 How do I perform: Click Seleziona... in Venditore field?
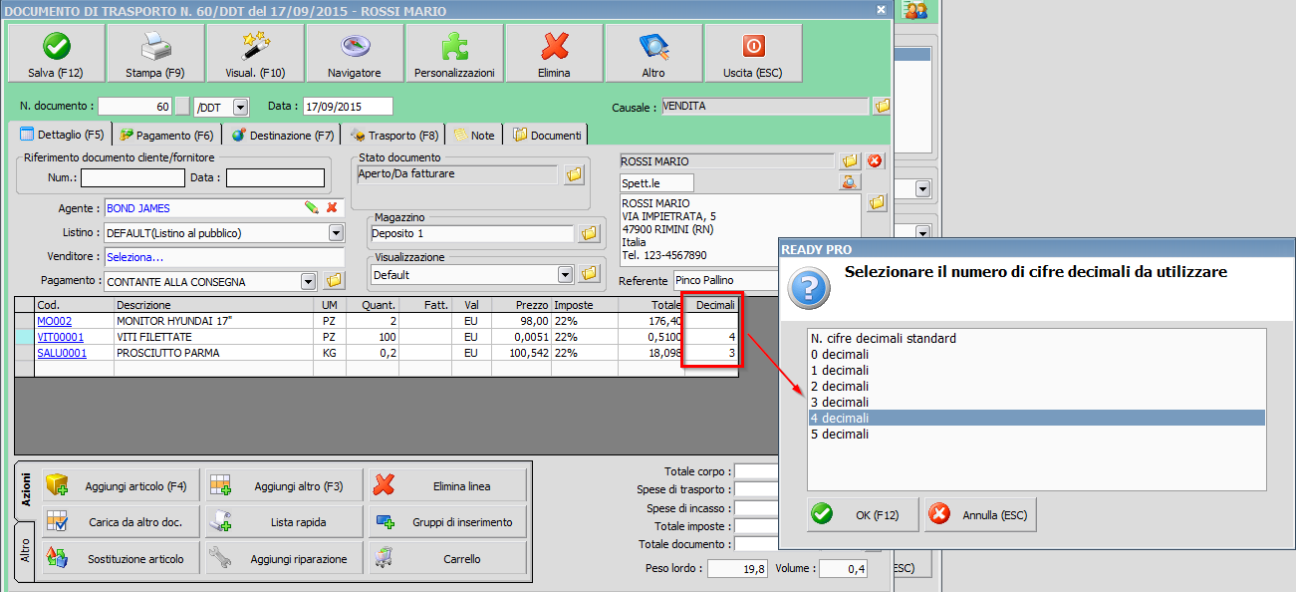135,257
